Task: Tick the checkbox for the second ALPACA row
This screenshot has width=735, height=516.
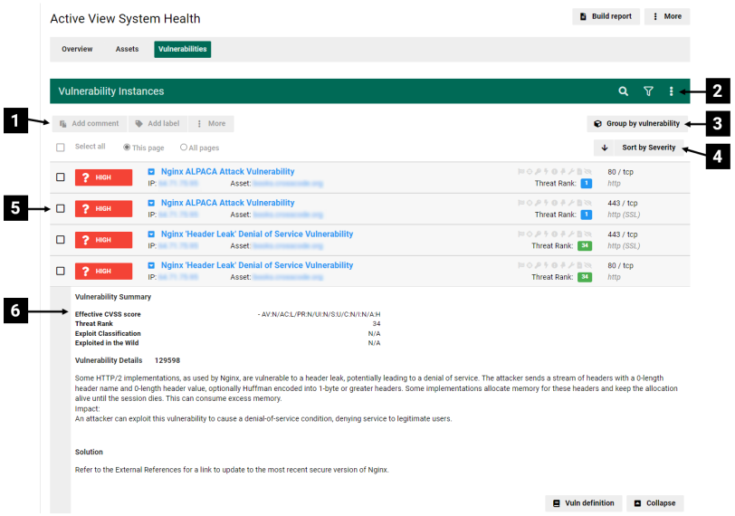Action: 61,208
